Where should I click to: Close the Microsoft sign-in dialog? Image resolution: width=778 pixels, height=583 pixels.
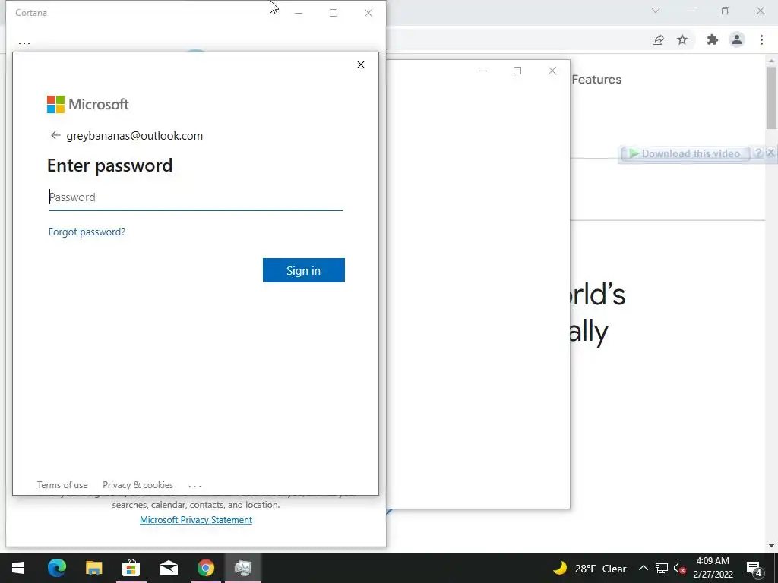click(361, 65)
